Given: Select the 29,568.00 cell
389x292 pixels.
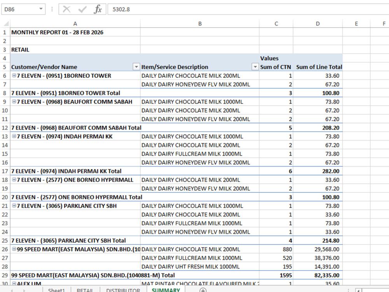Looking at the screenshot, I should click(318, 249).
